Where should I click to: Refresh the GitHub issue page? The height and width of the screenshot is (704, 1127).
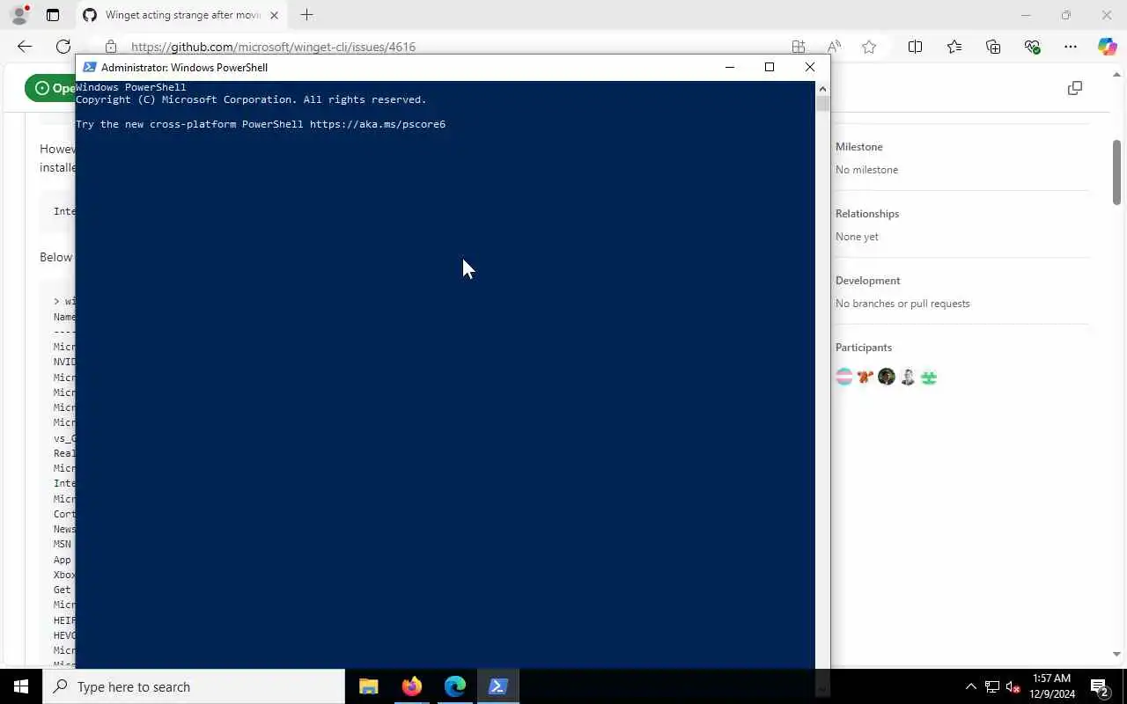pos(63,47)
